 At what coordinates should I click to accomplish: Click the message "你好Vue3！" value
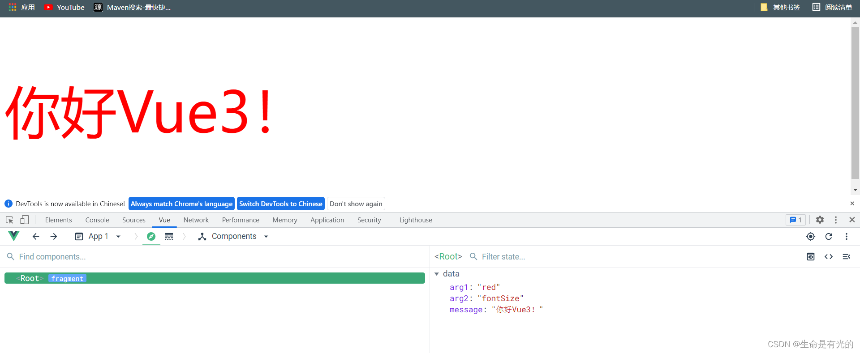click(x=517, y=310)
